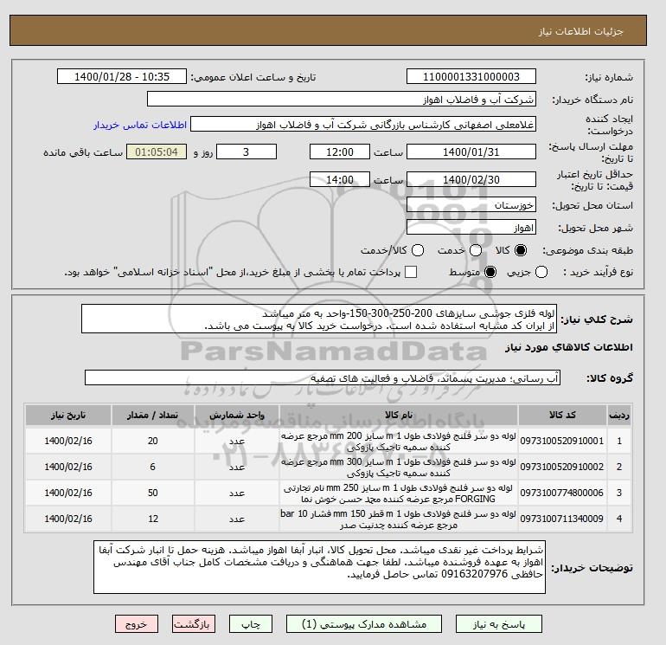Image resolution: width=666 pixels, height=645 pixels.
Task: Click the need date in row 4
Action: click(68, 519)
